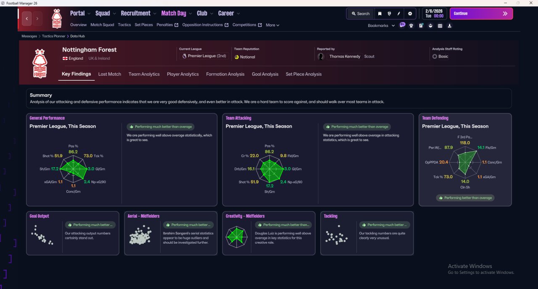
Task: Click the Continue button
Action: pyautogui.click(x=481, y=13)
